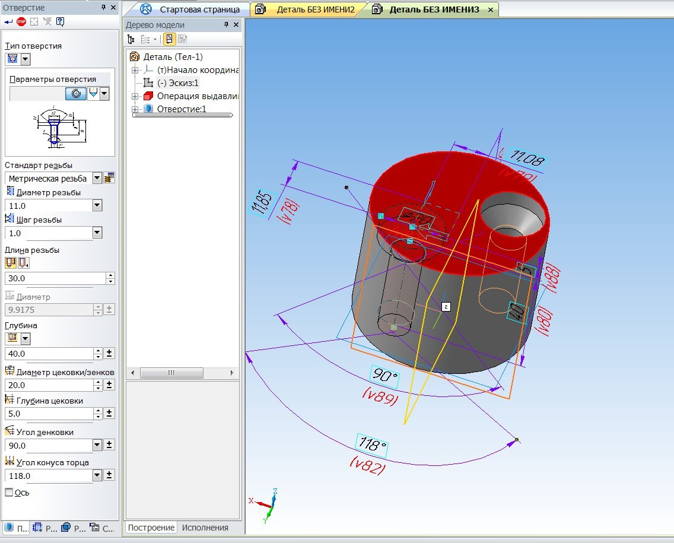674x543 pixels.
Task: Enable the Ось checkbox
Action: click(9, 493)
